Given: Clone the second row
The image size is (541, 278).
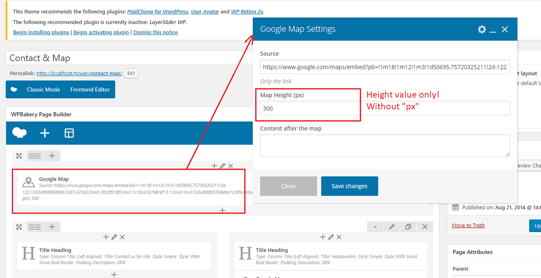Looking at the screenshot, I should [408, 227].
